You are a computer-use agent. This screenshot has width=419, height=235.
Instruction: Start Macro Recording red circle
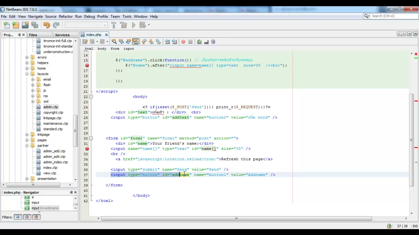pos(183,42)
